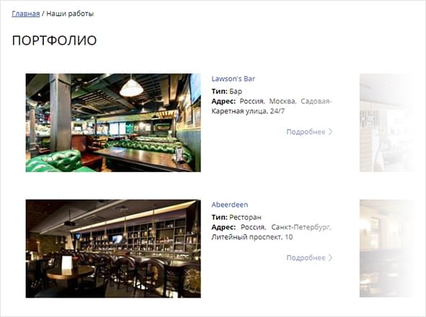426x317 pixels.
Task: Open the Lawson's Bar title link
Action: (233, 79)
